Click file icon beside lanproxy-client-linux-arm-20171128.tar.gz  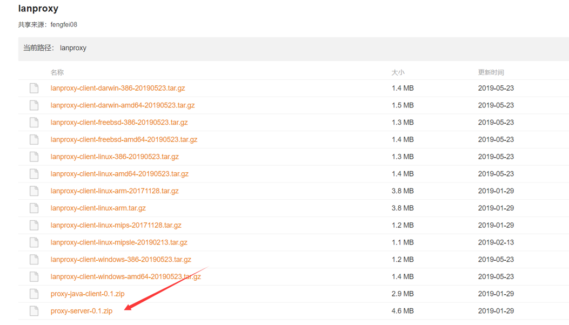[34, 191]
